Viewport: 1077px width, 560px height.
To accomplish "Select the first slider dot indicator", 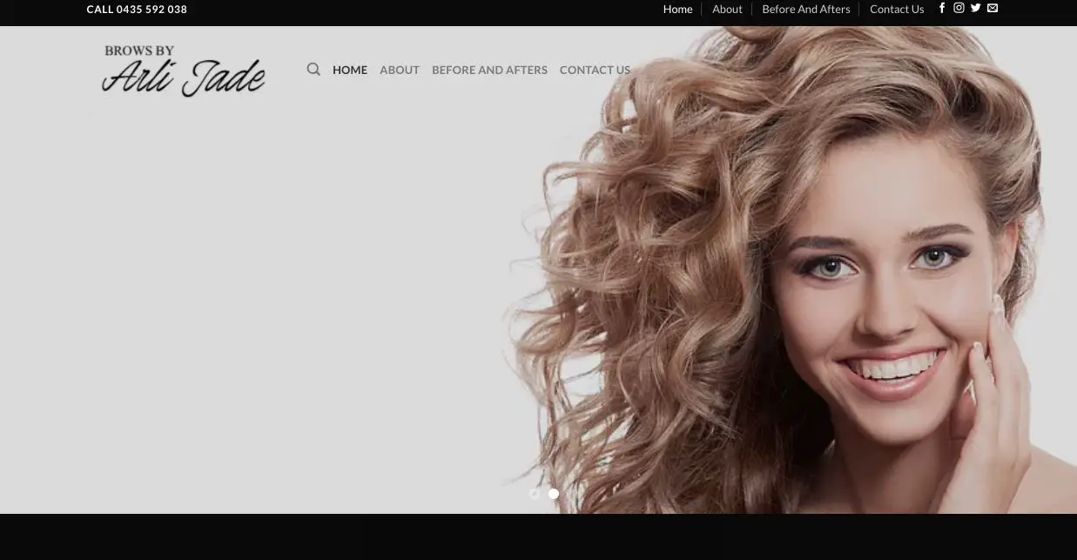I will click(x=535, y=494).
